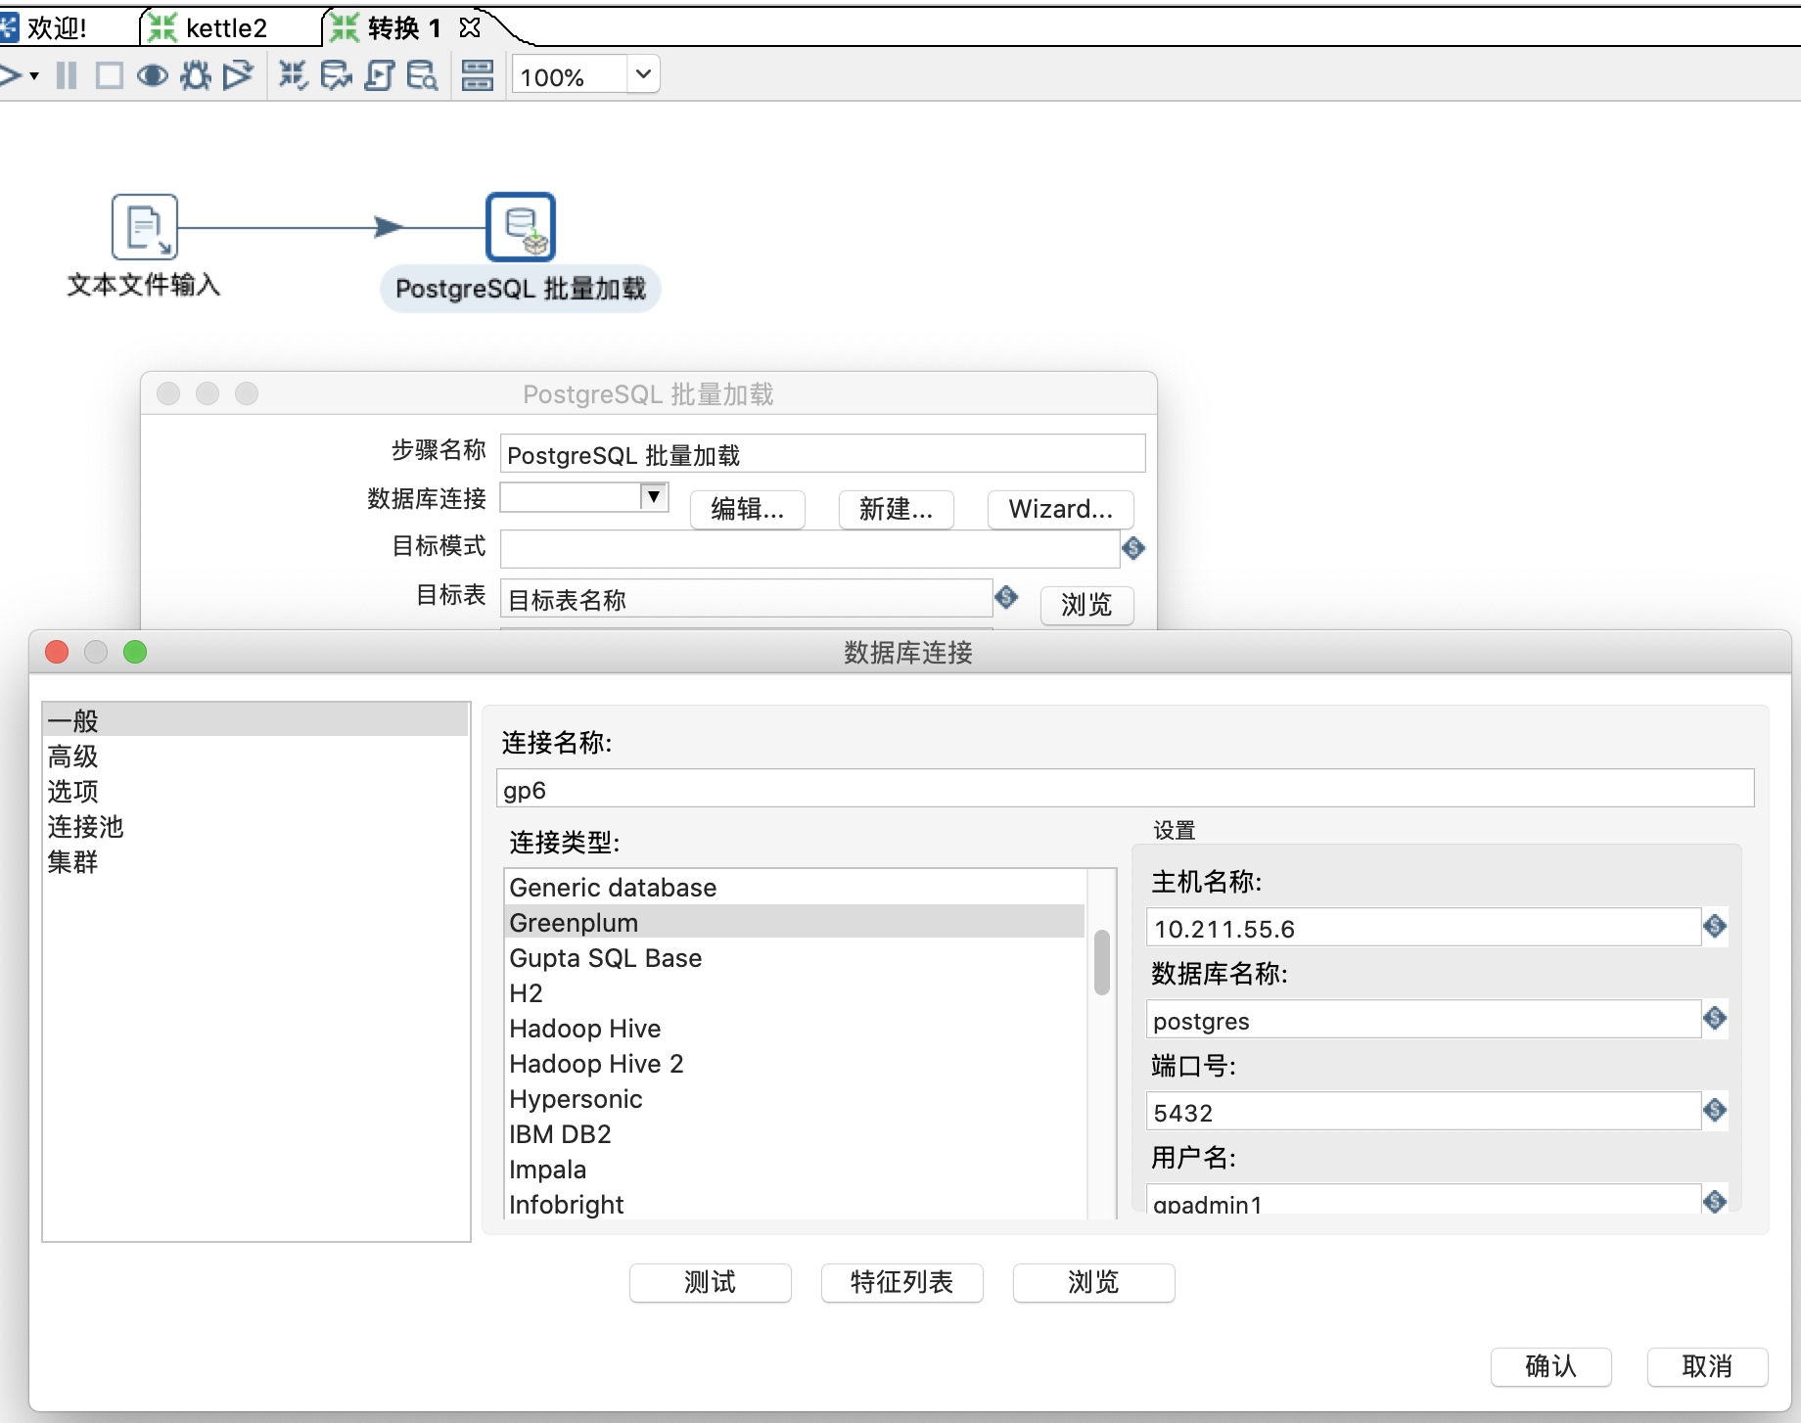Select H2 connection type
Image resolution: width=1801 pixels, height=1423 pixels.
(x=795, y=992)
